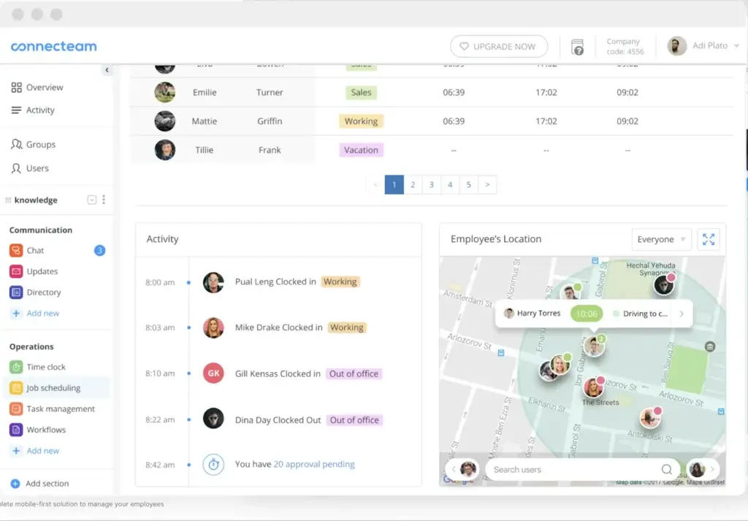Image resolution: width=748 pixels, height=521 pixels.
Task: Click next page arrow in pagination
Action: (x=487, y=185)
